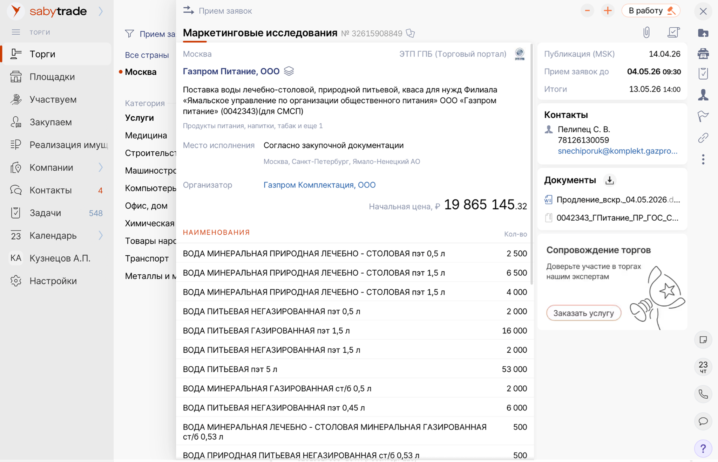Open the phone call icon
718x462 pixels.
[703, 394]
